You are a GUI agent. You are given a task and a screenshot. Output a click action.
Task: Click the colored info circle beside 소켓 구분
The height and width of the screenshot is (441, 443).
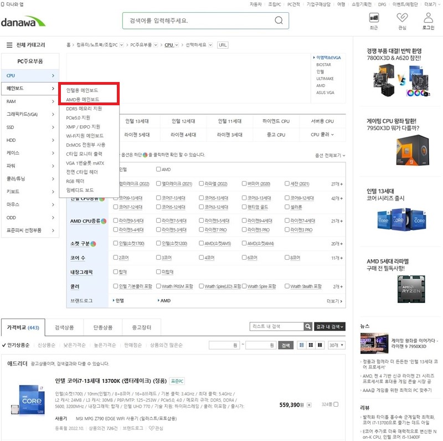click(x=93, y=244)
